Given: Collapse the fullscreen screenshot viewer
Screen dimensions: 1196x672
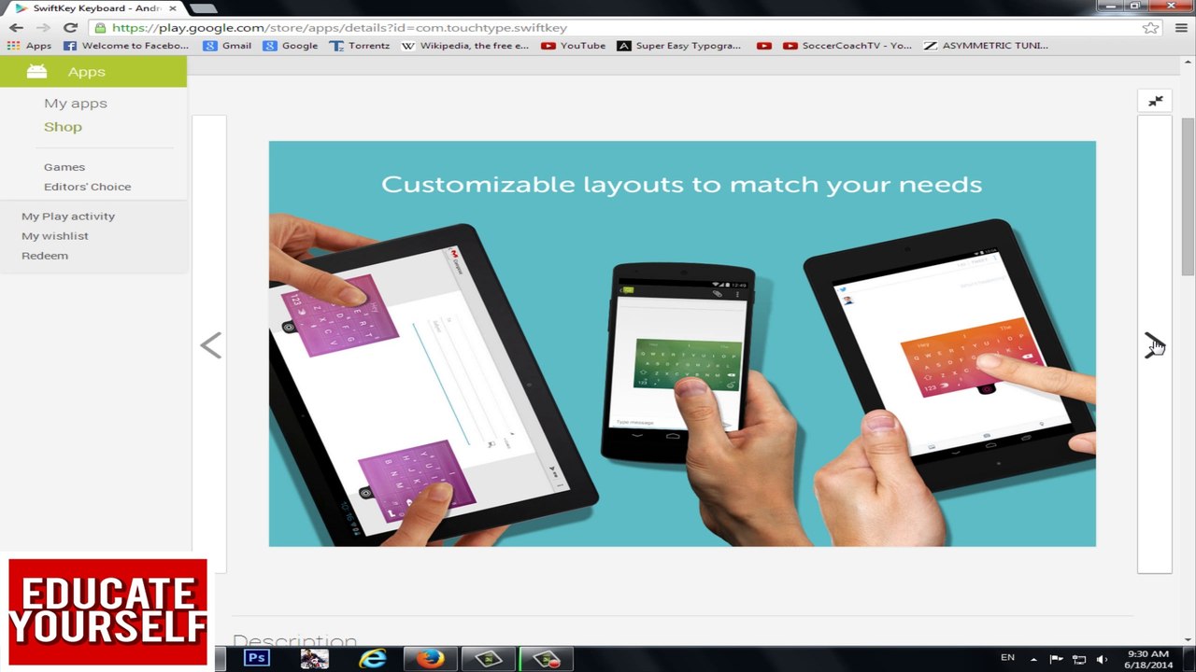Looking at the screenshot, I should 1156,102.
